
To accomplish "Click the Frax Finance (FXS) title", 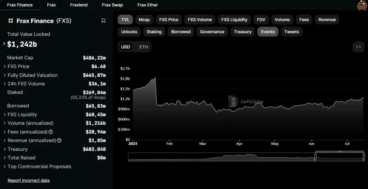I will (x=44, y=21).
